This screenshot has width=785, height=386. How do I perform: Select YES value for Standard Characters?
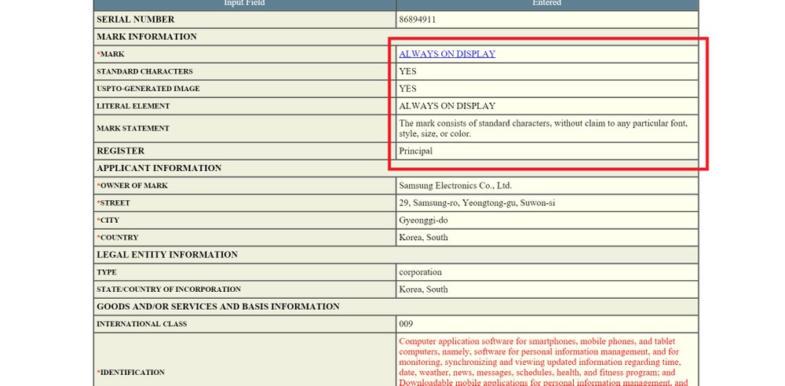click(407, 71)
